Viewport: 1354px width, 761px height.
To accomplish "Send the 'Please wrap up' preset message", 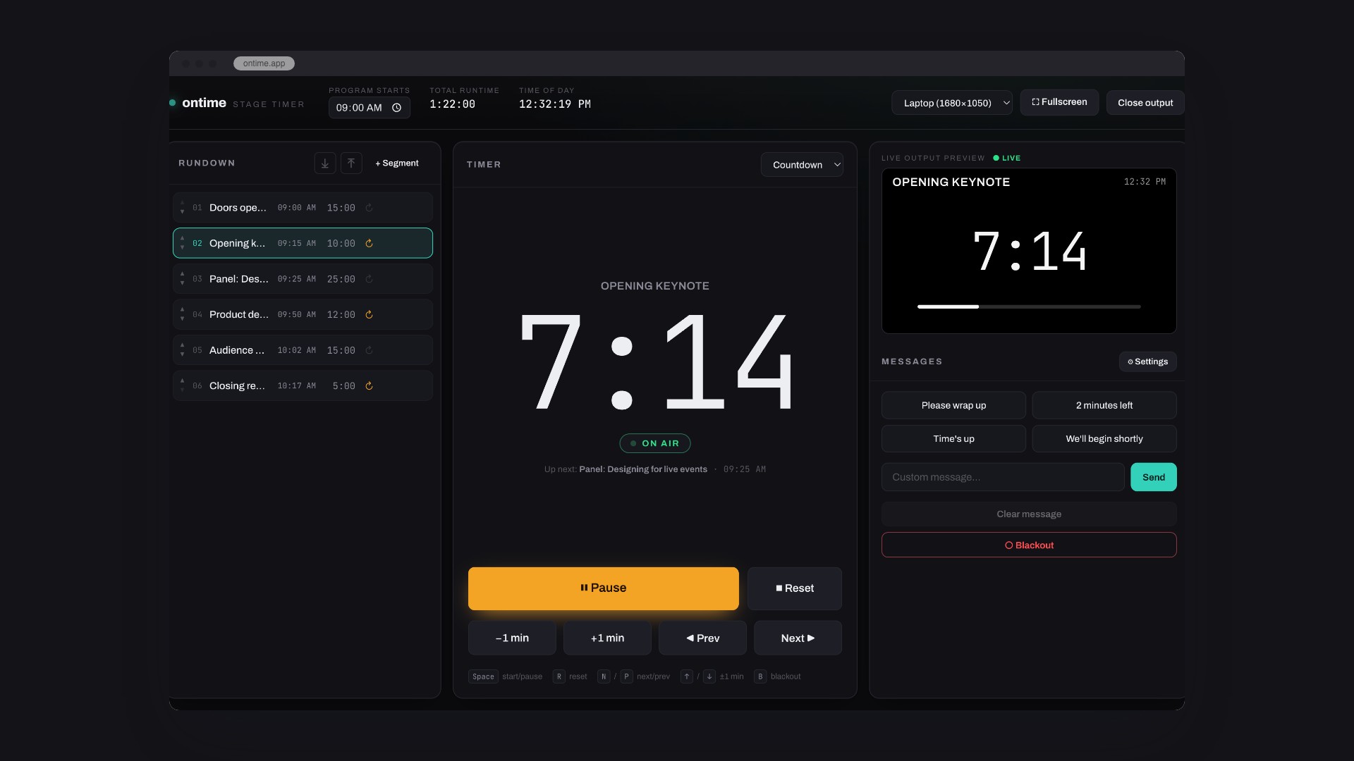I will (x=953, y=406).
